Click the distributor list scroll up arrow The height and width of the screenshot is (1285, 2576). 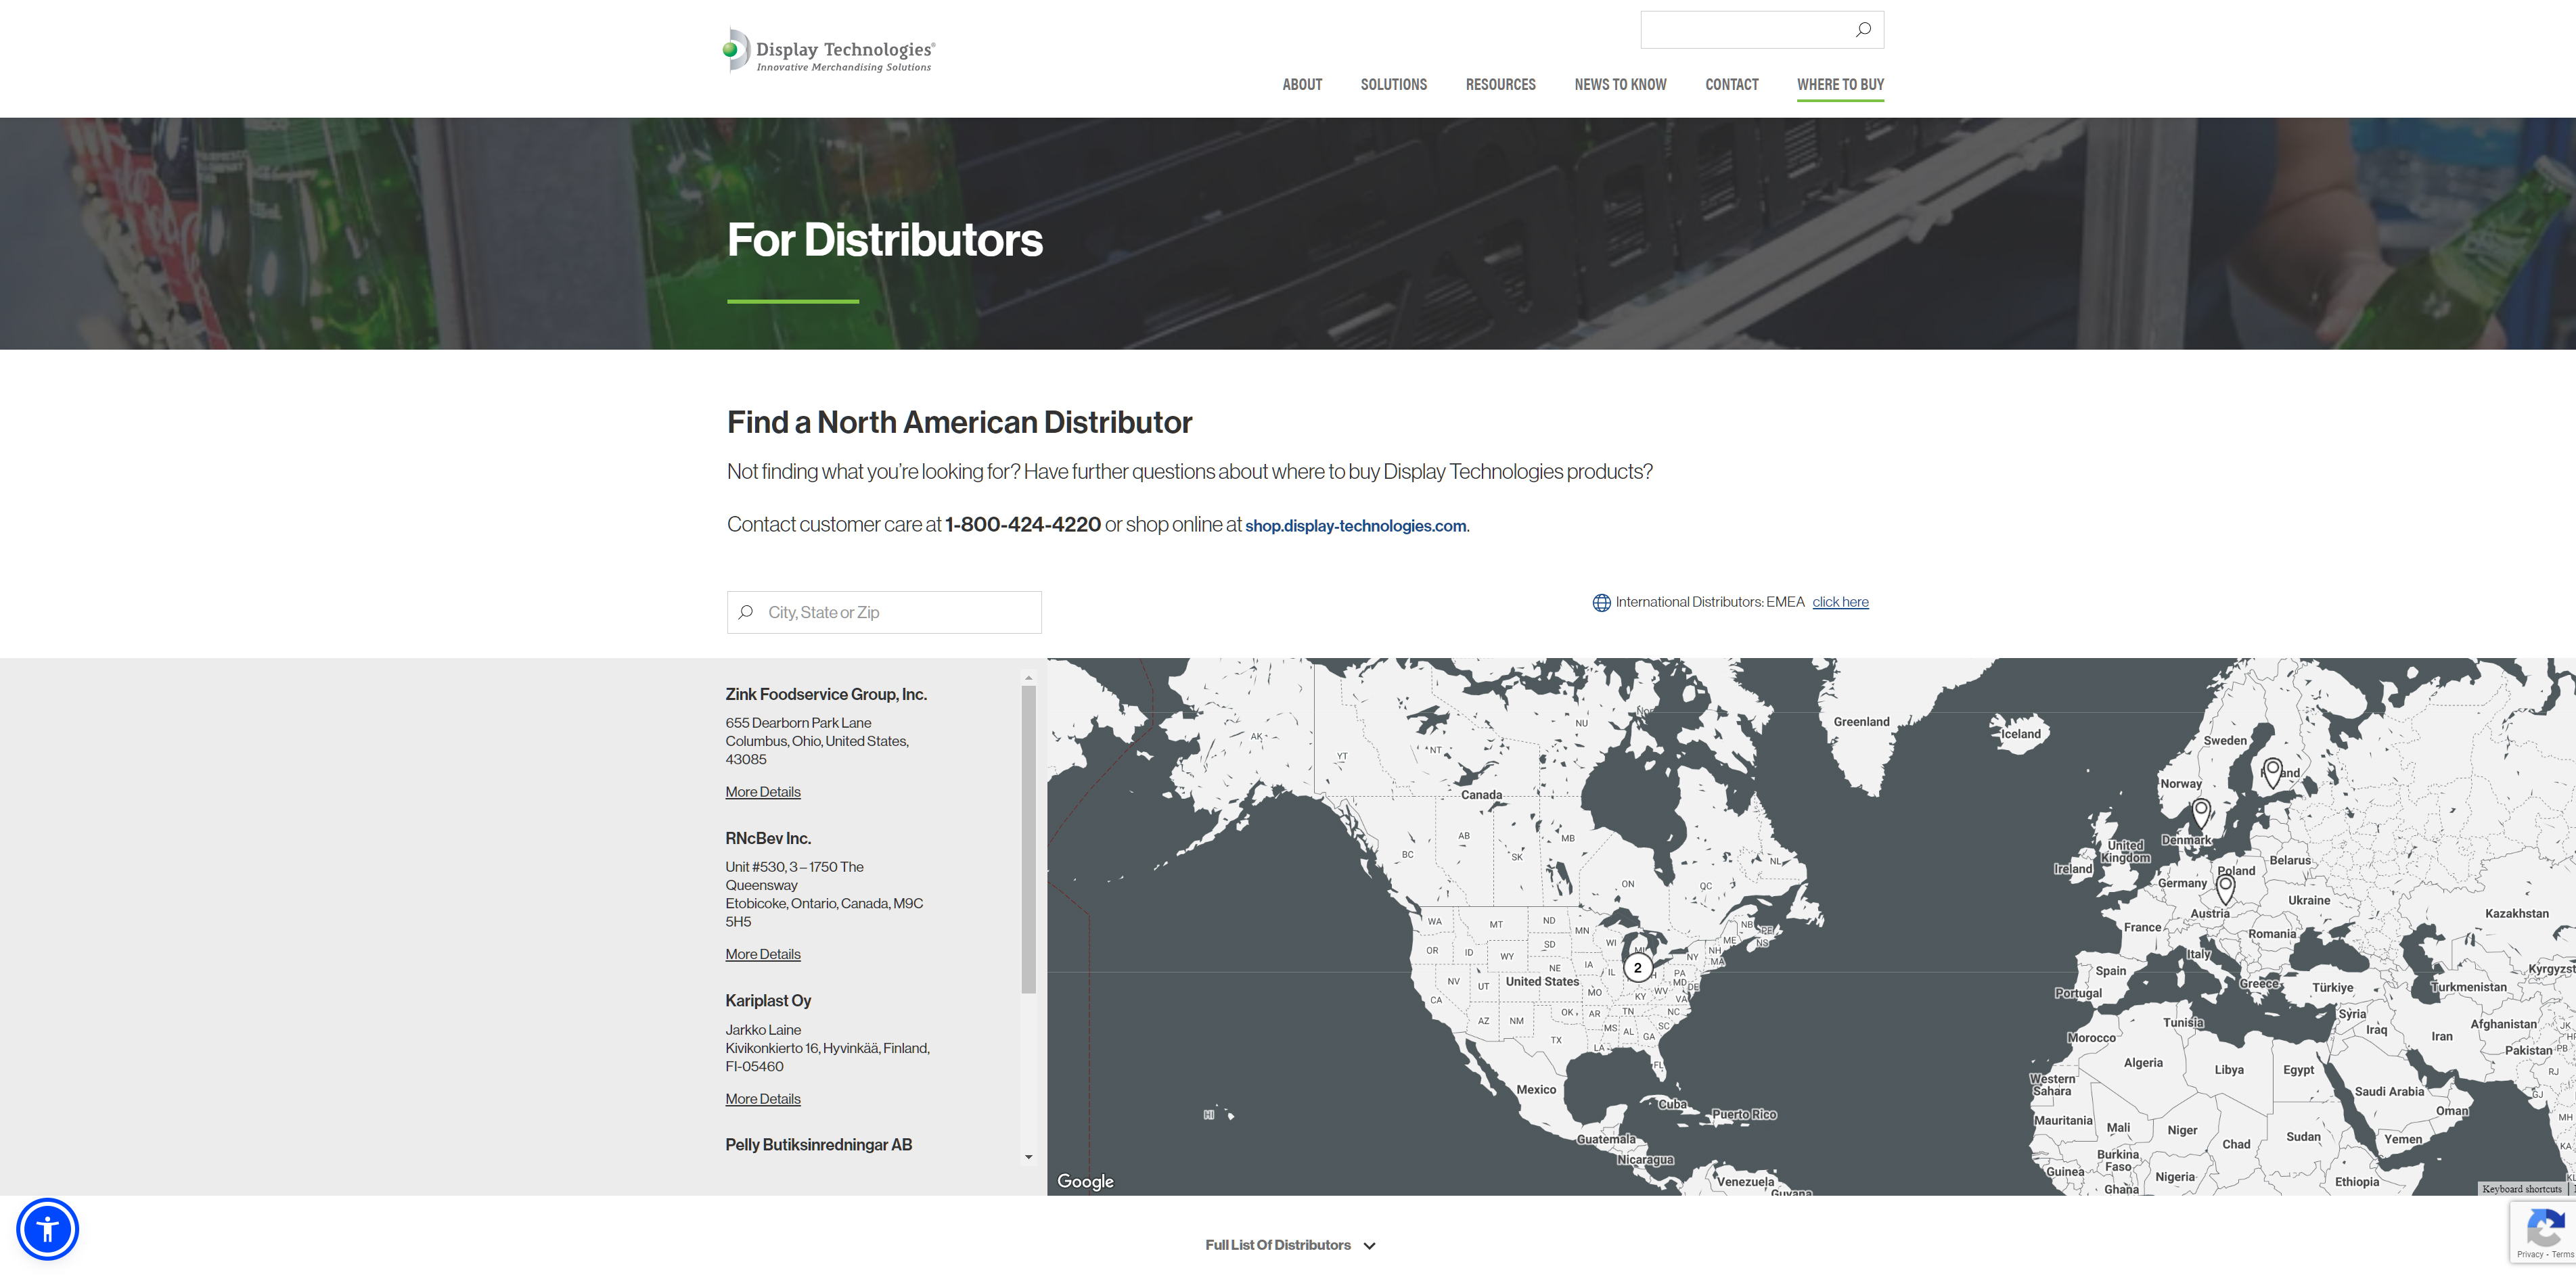click(1028, 678)
